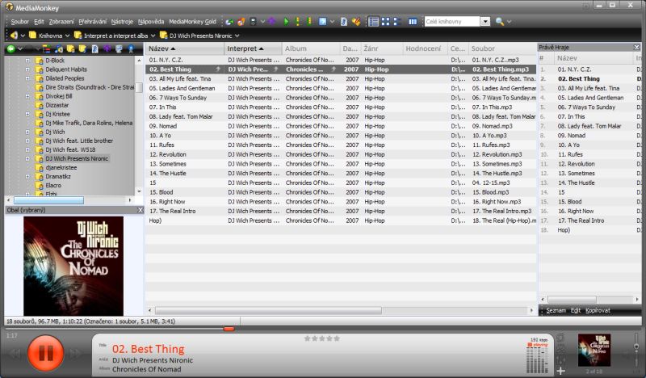Click the music notes tree toolbar icon
The image size is (646, 378).
click(x=58, y=49)
